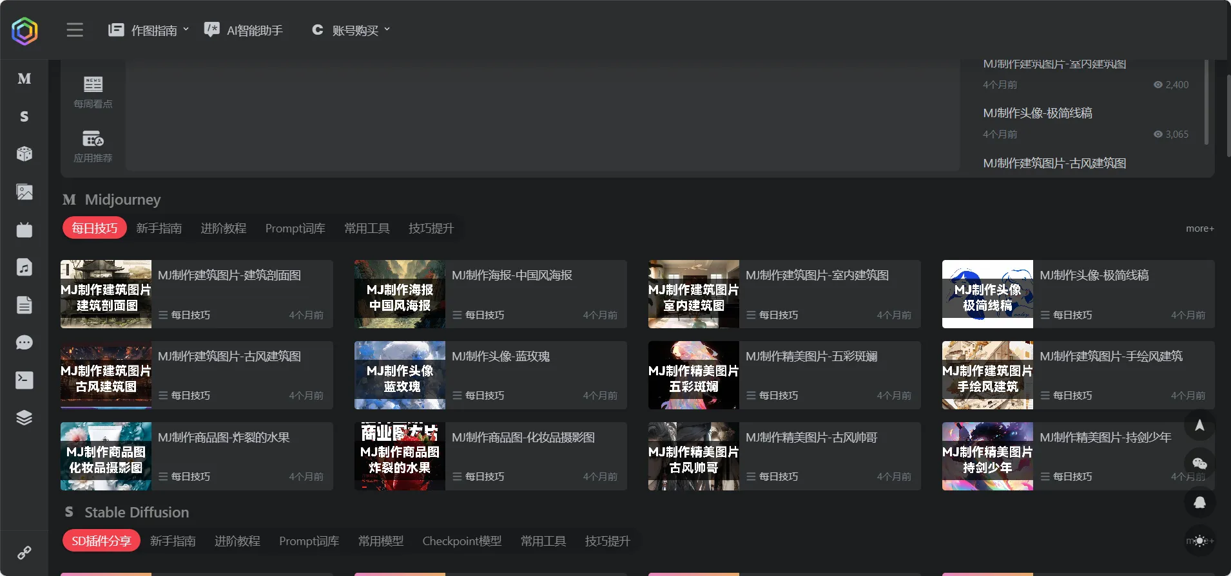Click the video clapper sidebar icon
This screenshot has width=1231, height=576.
click(x=24, y=230)
